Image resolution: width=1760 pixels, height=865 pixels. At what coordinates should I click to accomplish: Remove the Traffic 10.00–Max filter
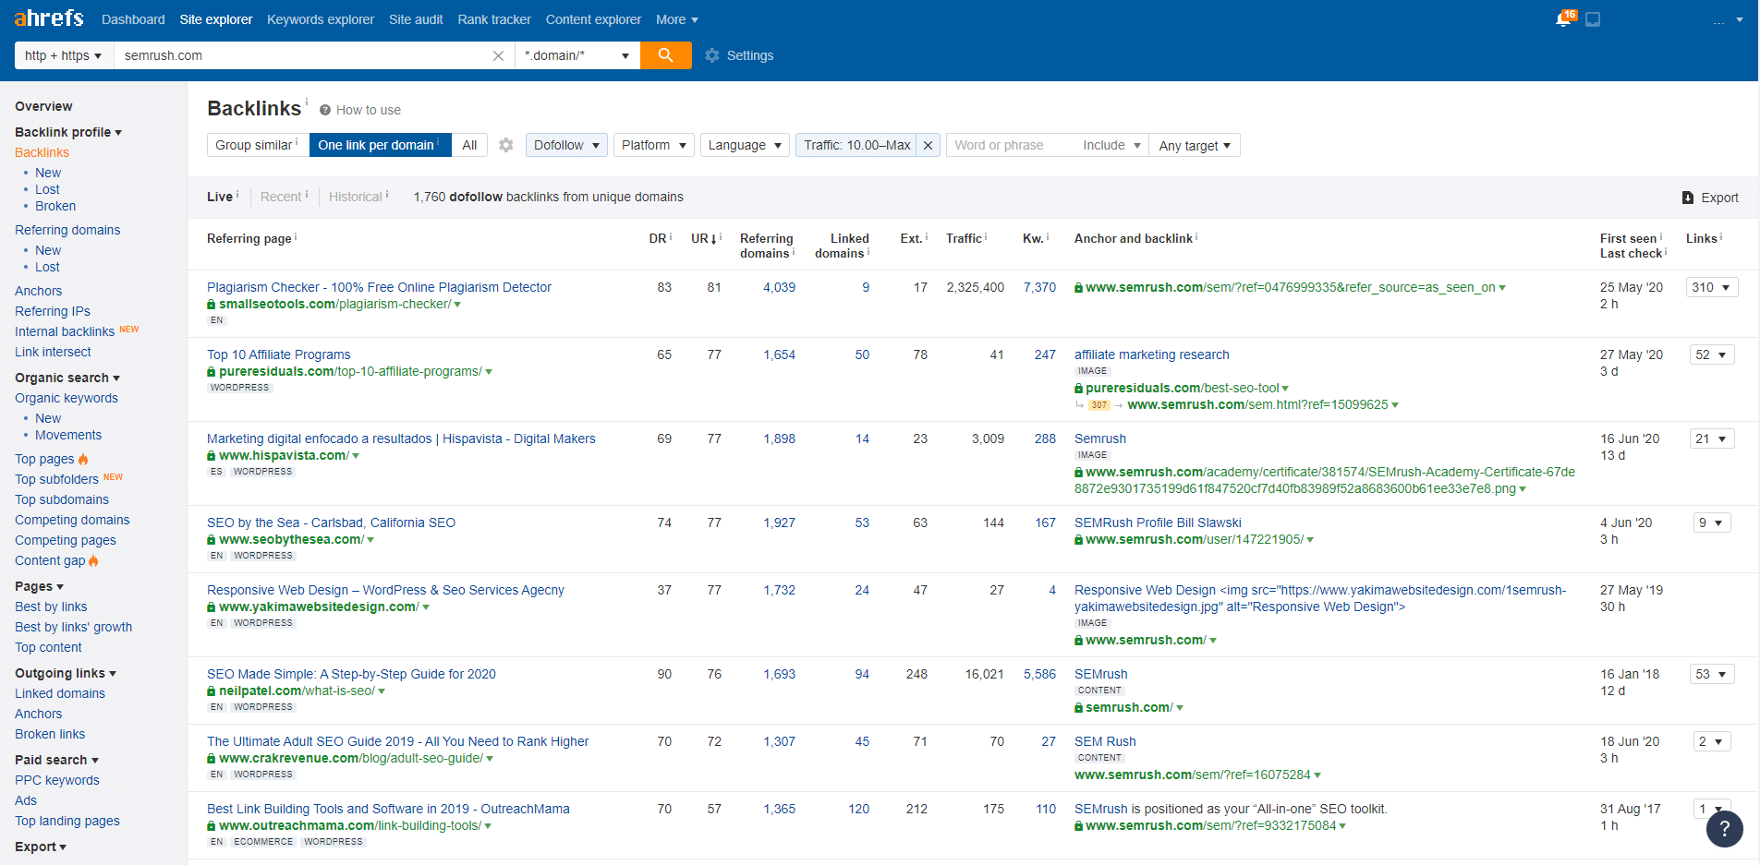pos(928,145)
